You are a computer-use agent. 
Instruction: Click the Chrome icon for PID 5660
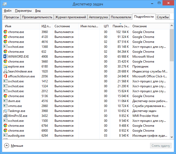point(5,62)
